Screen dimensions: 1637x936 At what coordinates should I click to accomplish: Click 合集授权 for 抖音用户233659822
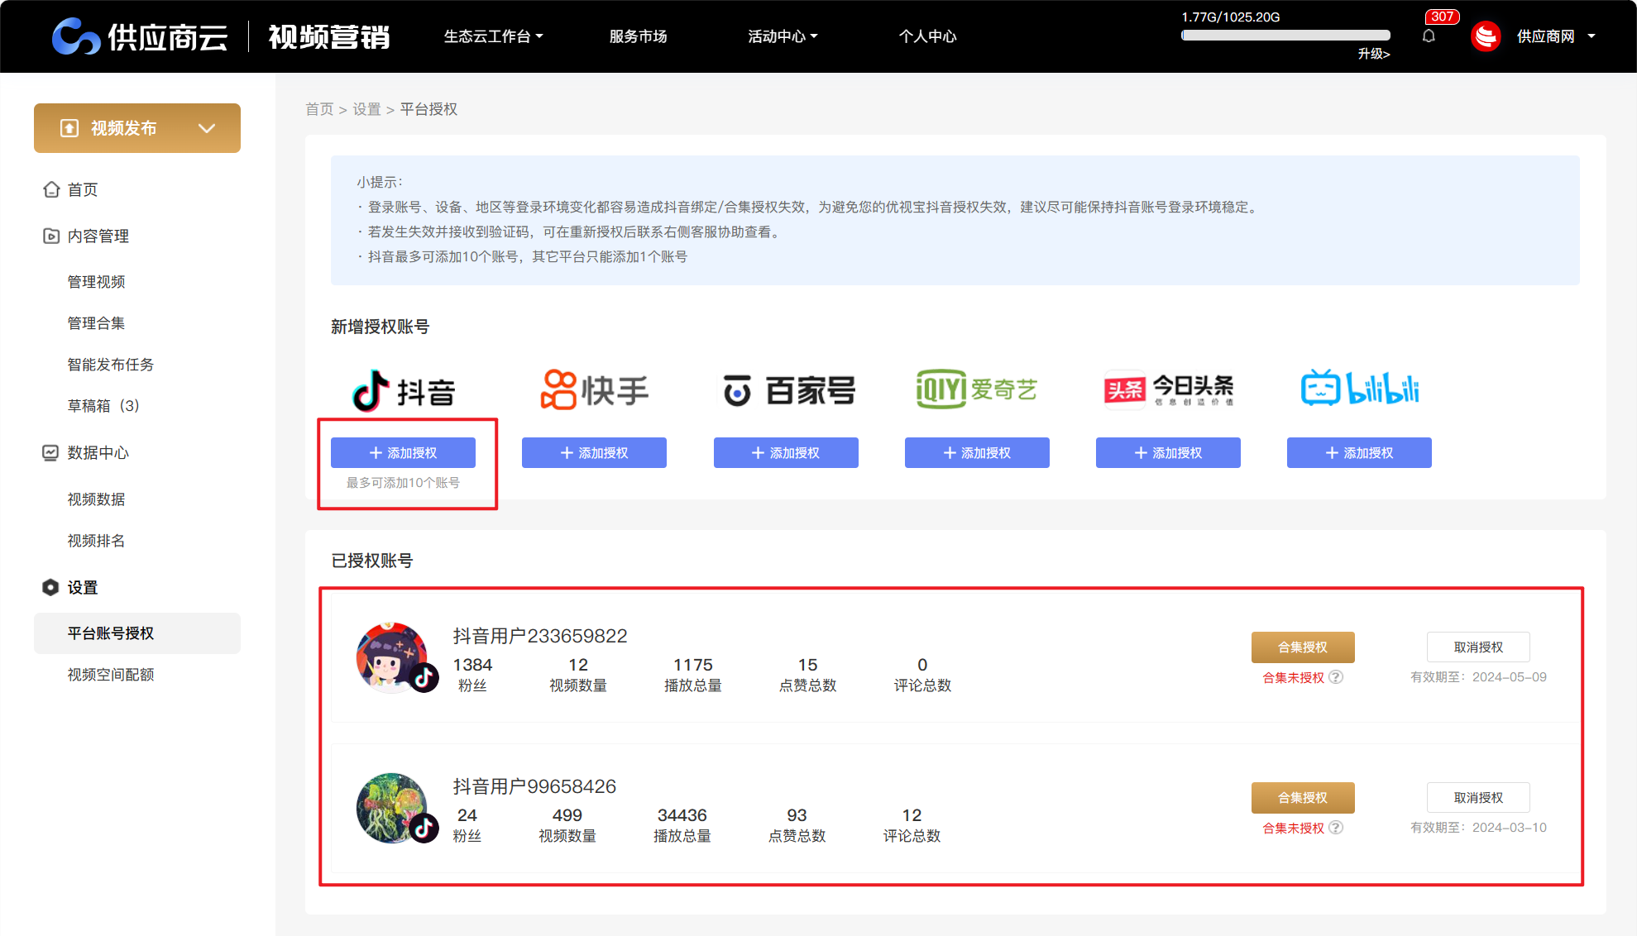coord(1303,647)
